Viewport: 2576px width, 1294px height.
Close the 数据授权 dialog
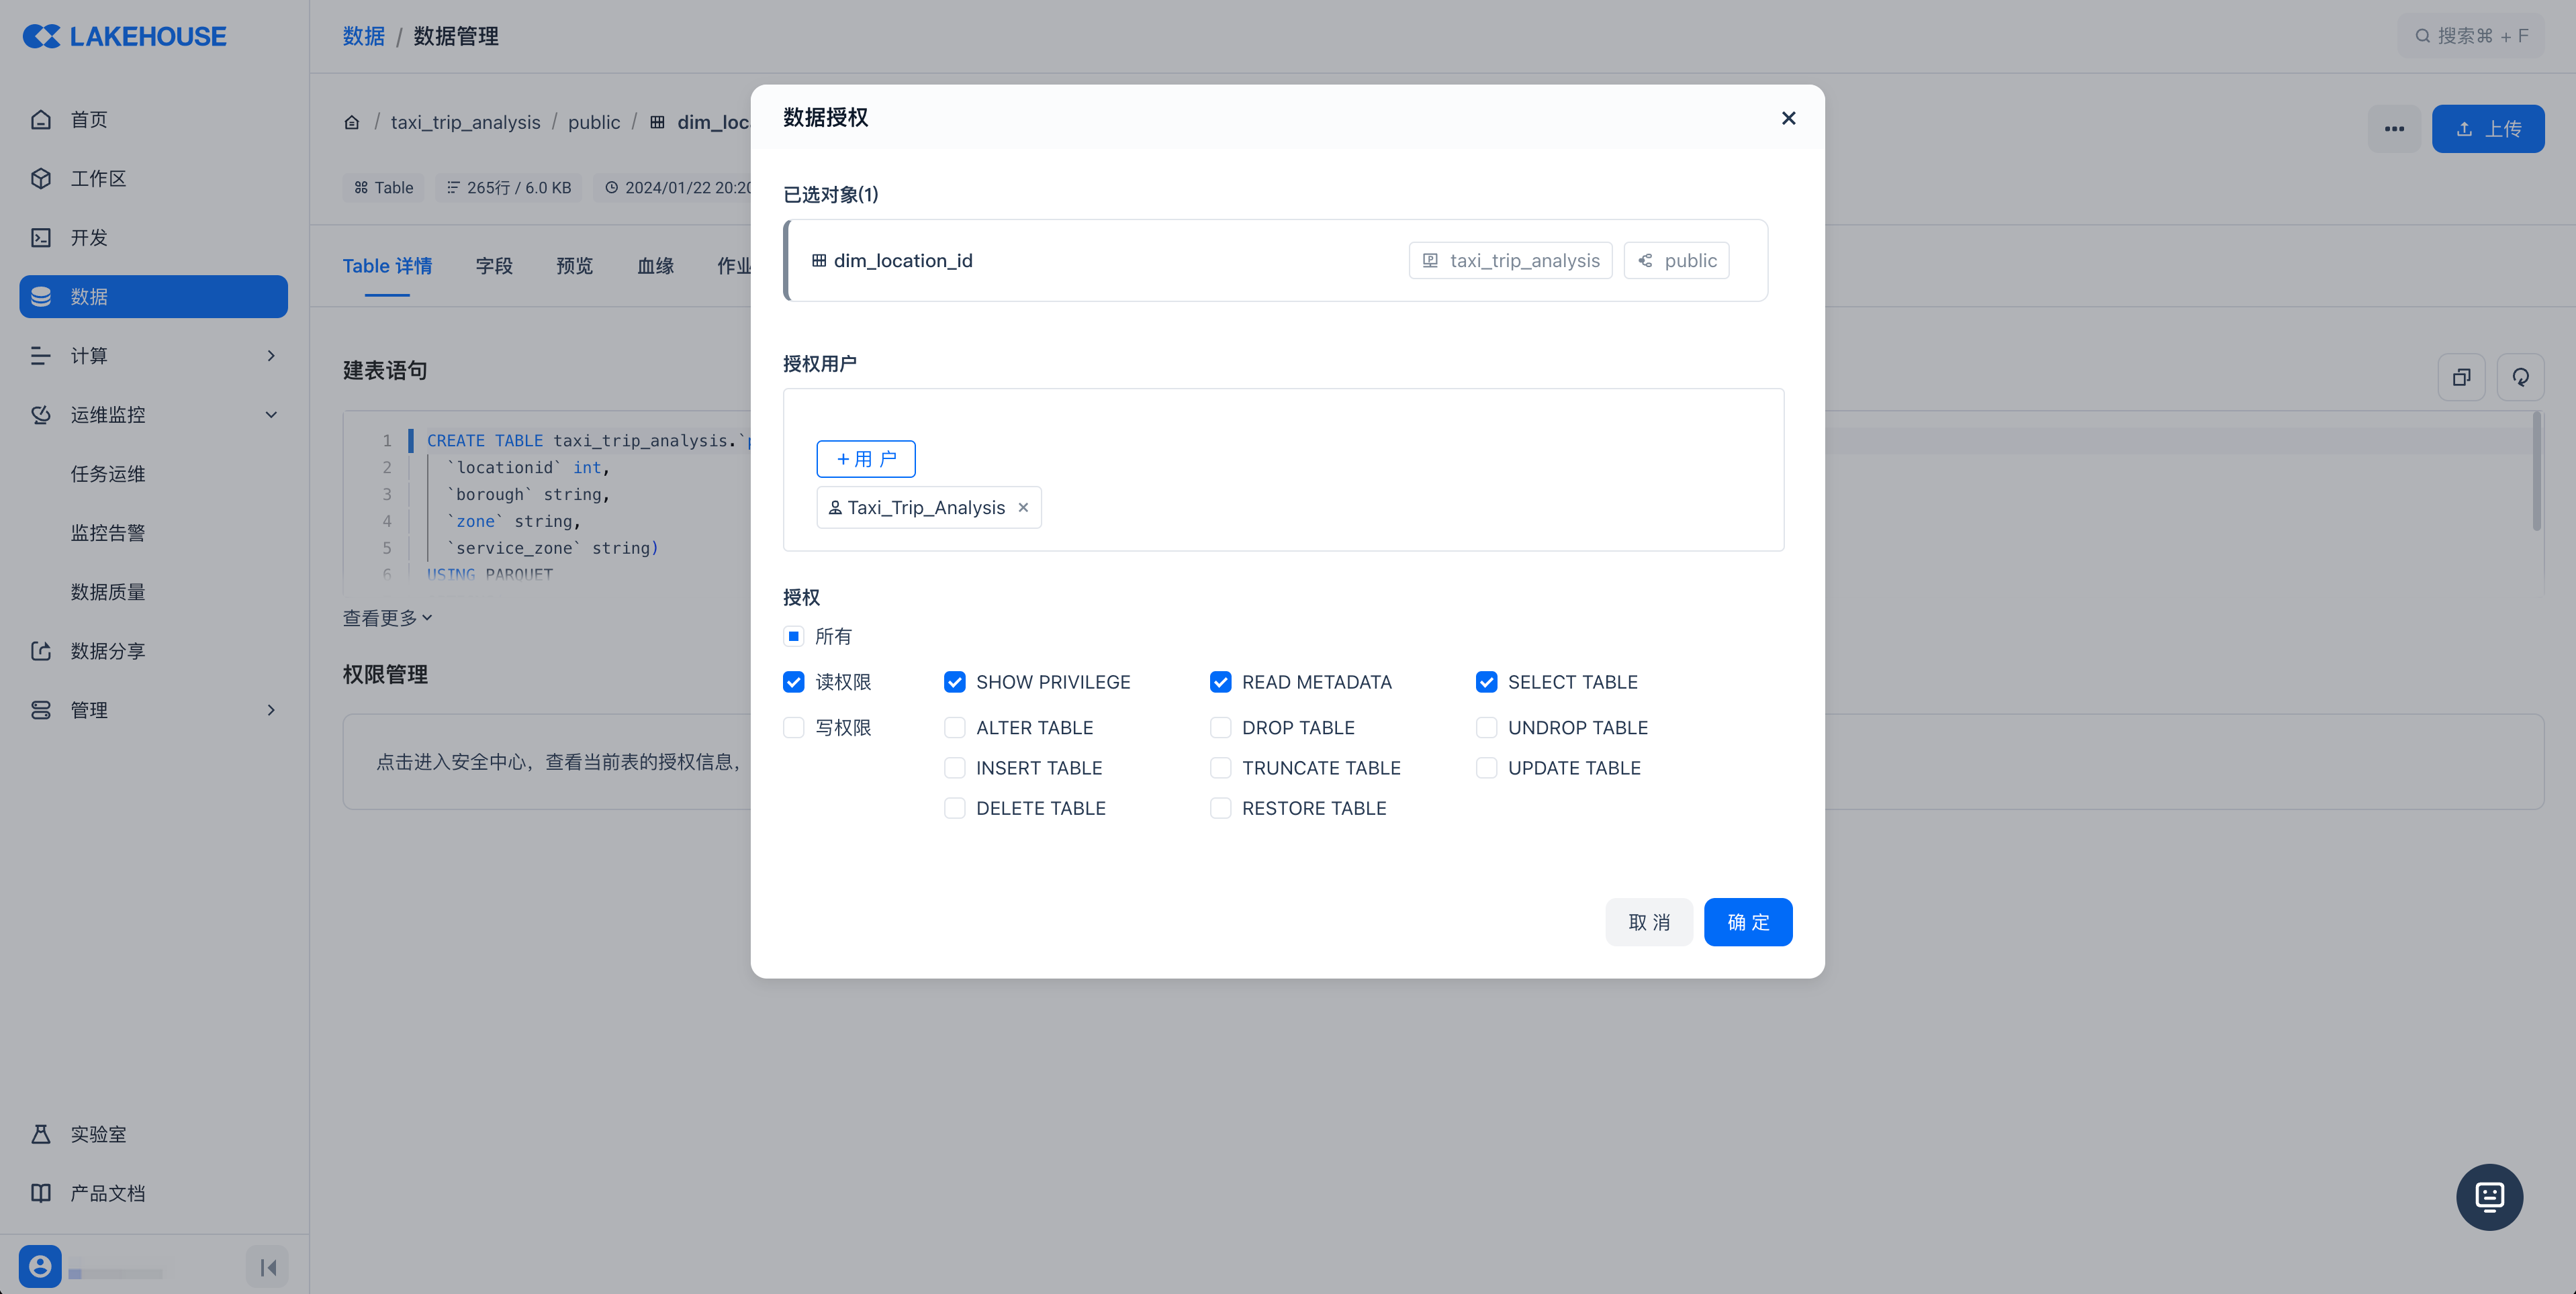(1788, 118)
